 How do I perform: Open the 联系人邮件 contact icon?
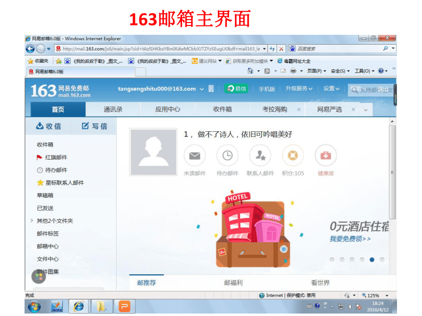click(260, 156)
